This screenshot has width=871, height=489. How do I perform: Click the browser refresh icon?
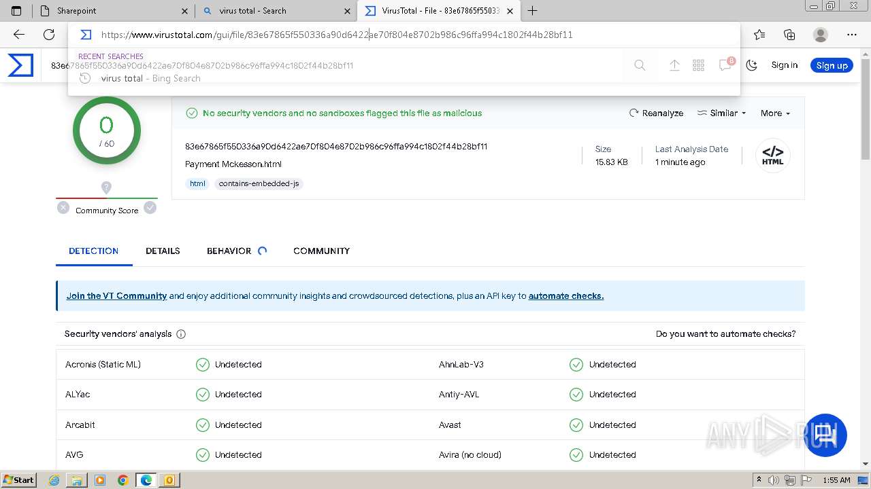(49, 35)
